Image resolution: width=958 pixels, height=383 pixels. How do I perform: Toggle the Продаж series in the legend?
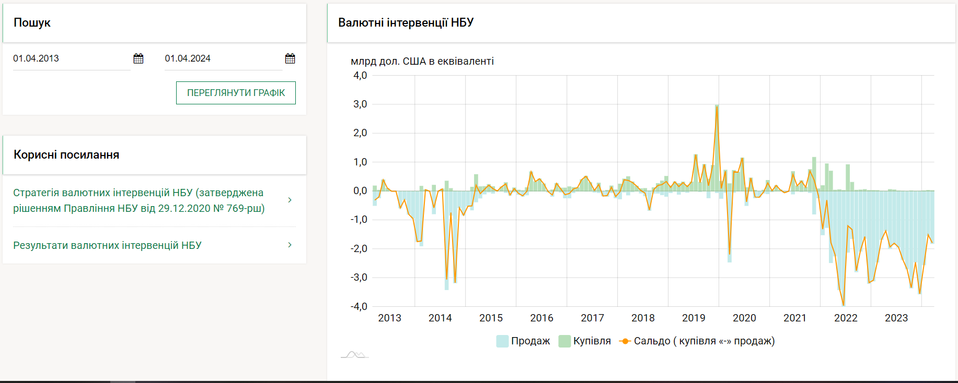523,341
